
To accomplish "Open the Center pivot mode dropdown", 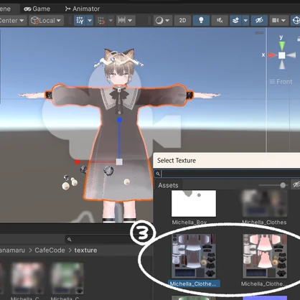I will coord(12,21).
